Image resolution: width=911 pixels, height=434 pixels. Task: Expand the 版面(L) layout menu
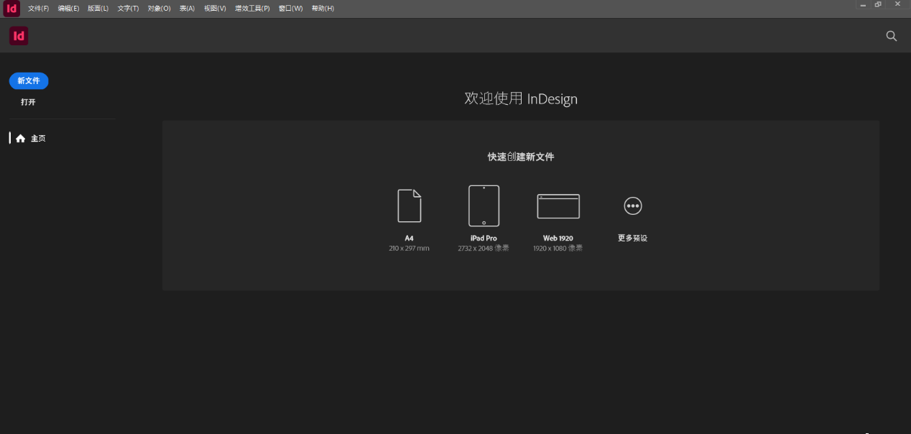pyautogui.click(x=98, y=9)
